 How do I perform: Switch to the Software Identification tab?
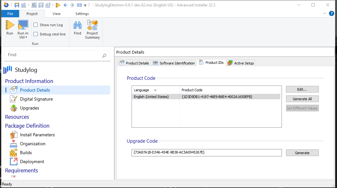(174, 63)
